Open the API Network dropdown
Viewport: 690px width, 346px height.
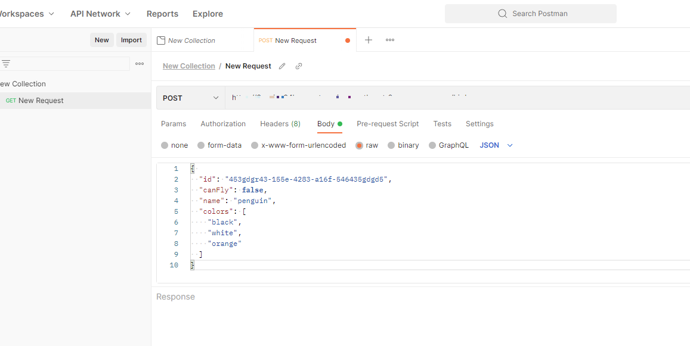tap(100, 14)
